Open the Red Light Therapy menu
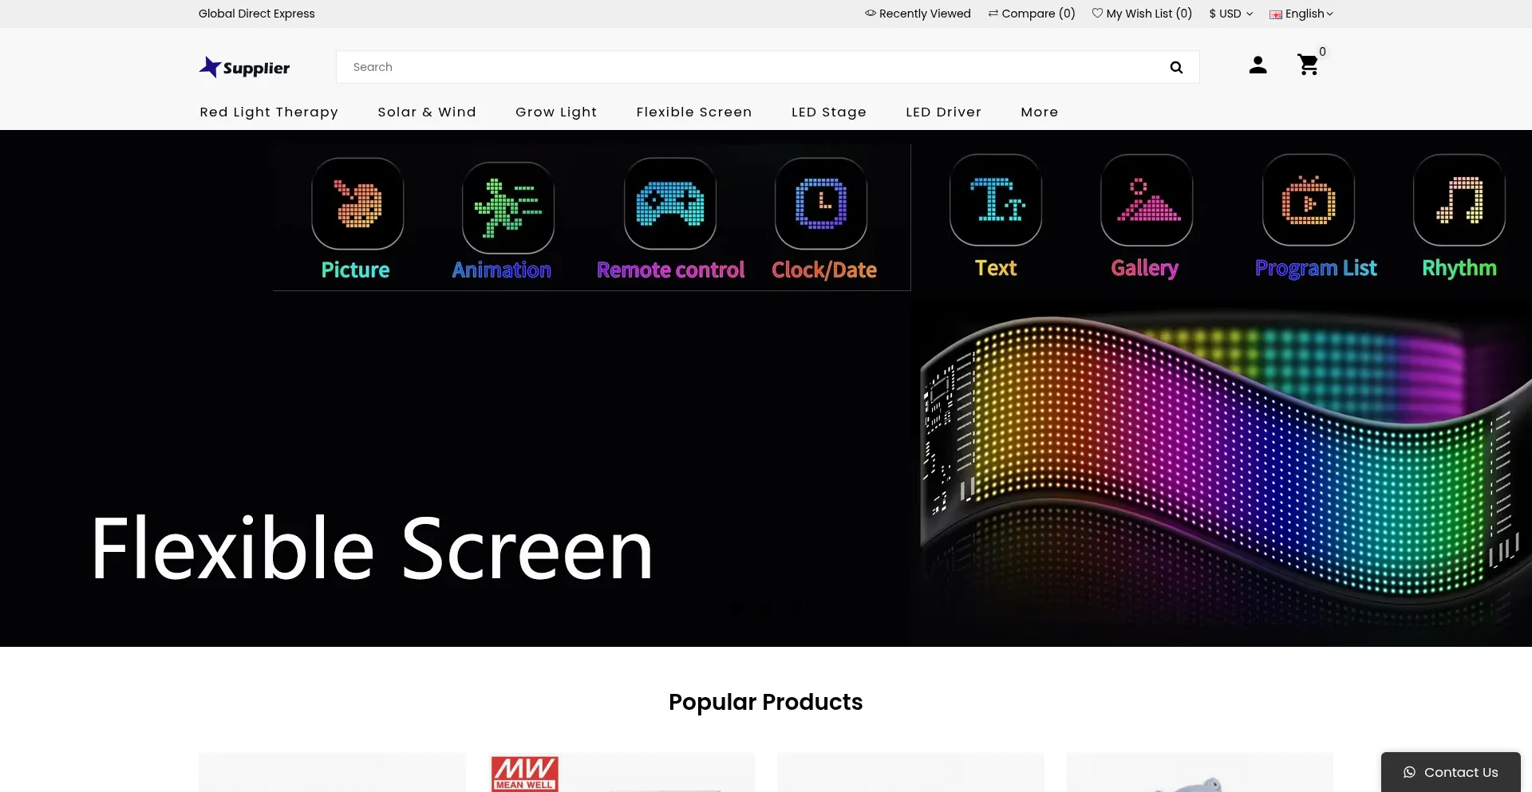 [269, 112]
